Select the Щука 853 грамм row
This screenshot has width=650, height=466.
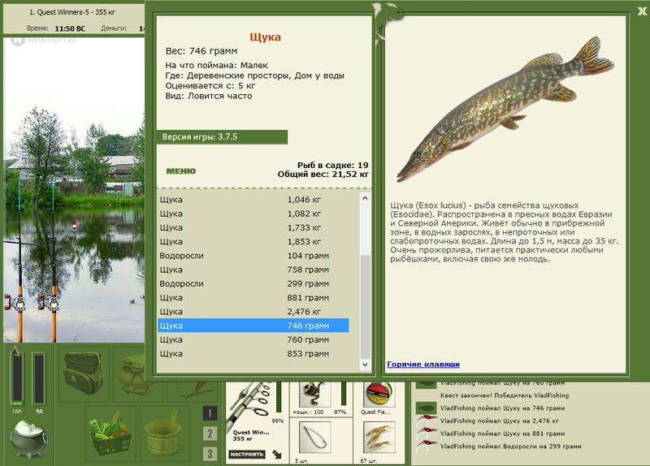pos(253,354)
